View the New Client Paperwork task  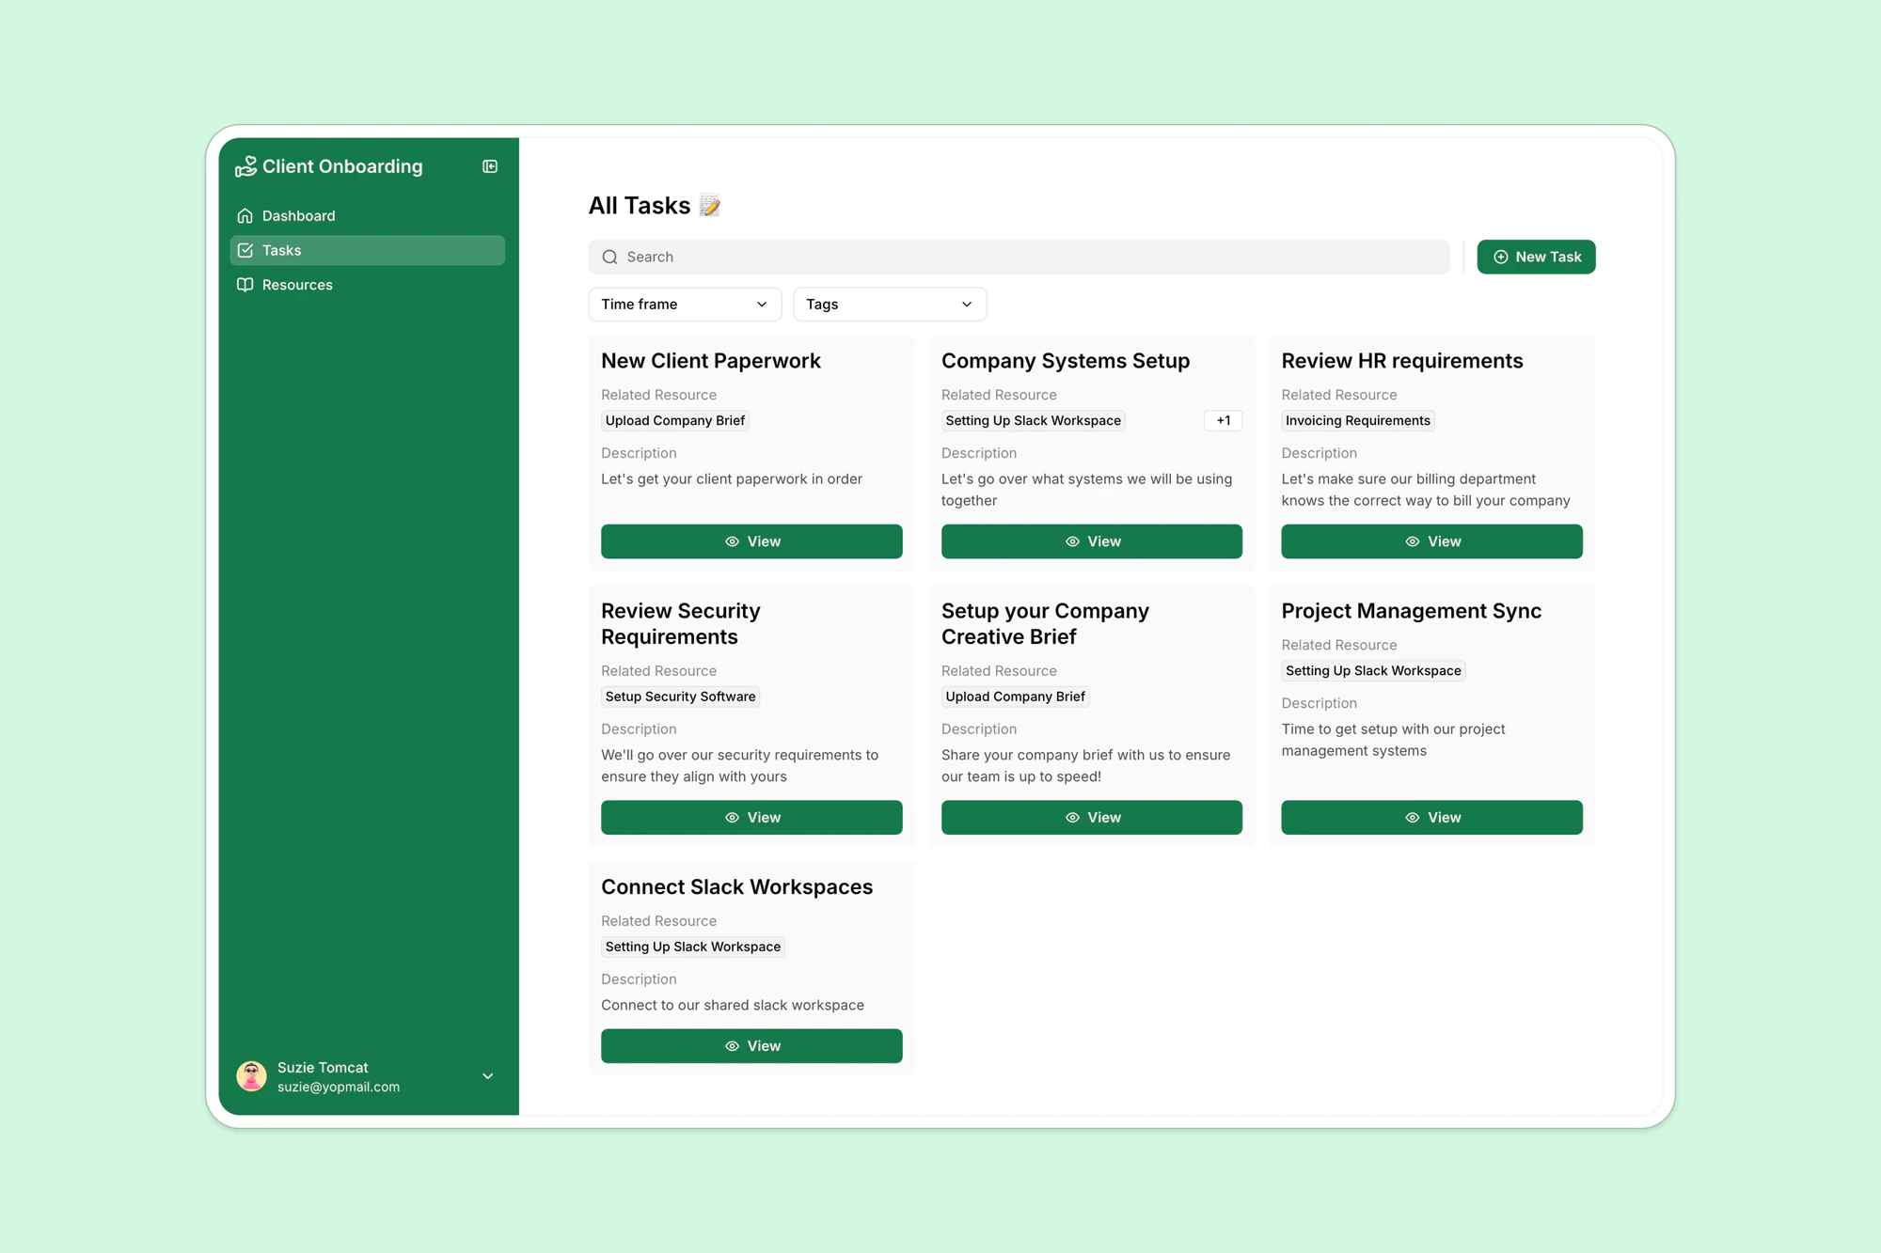pyautogui.click(x=751, y=541)
